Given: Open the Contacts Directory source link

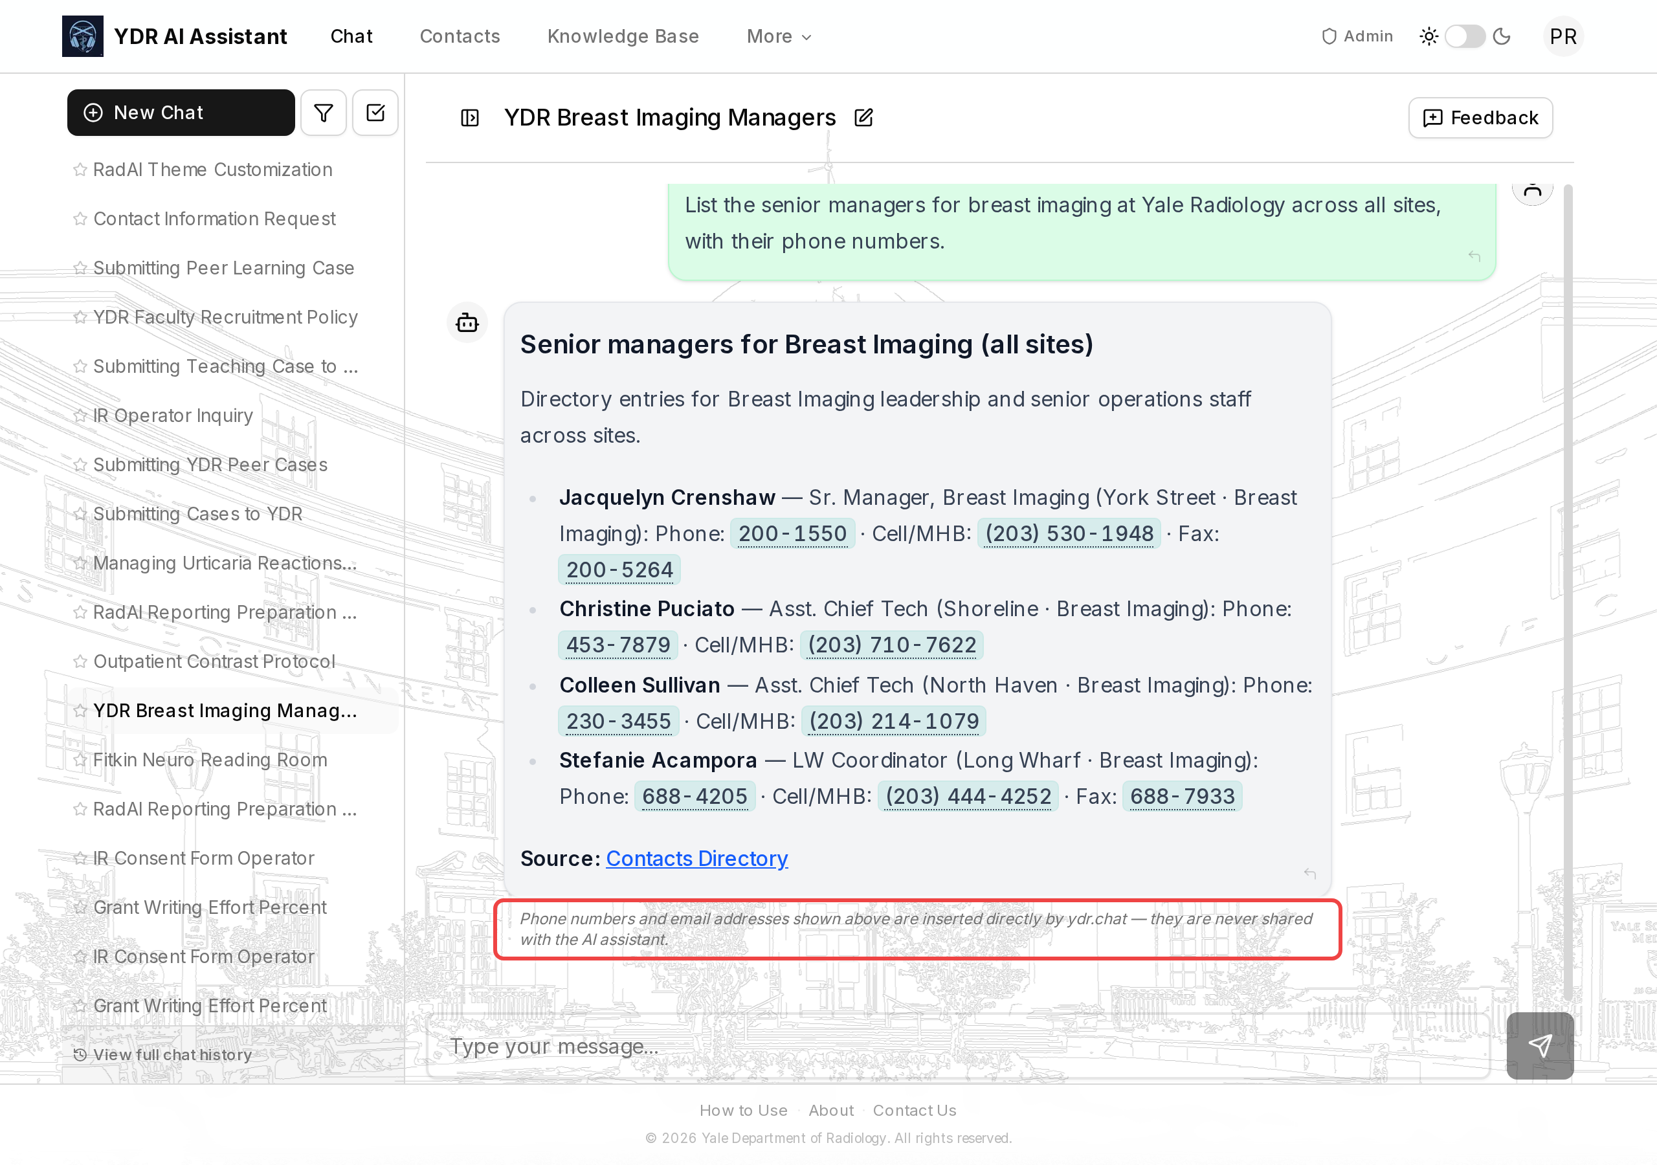Looking at the screenshot, I should (696, 858).
